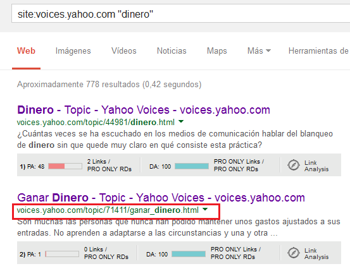Open Herramientas de búsqueda
350x271 pixels.
click(x=319, y=51)
